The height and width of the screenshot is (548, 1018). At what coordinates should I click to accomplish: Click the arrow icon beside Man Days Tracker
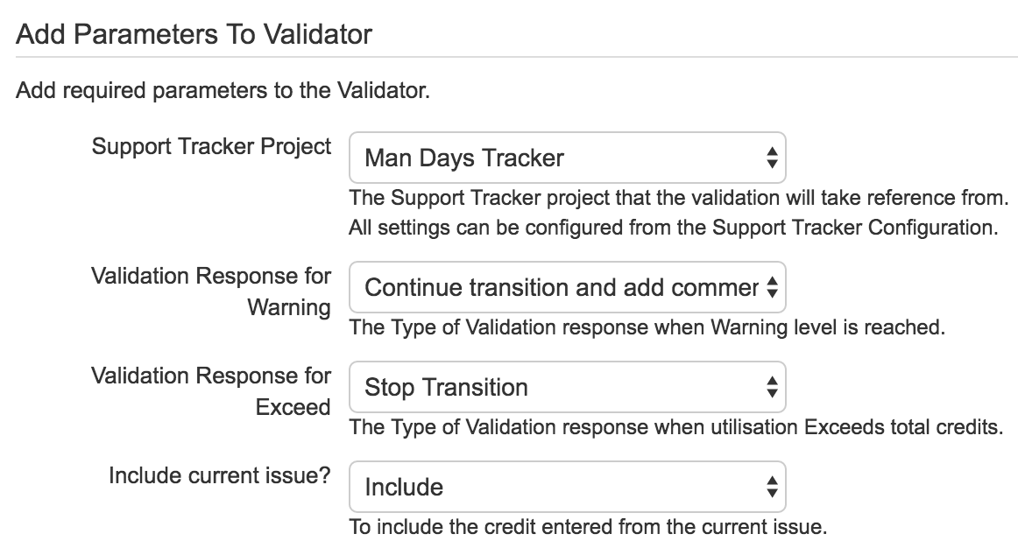771,158
